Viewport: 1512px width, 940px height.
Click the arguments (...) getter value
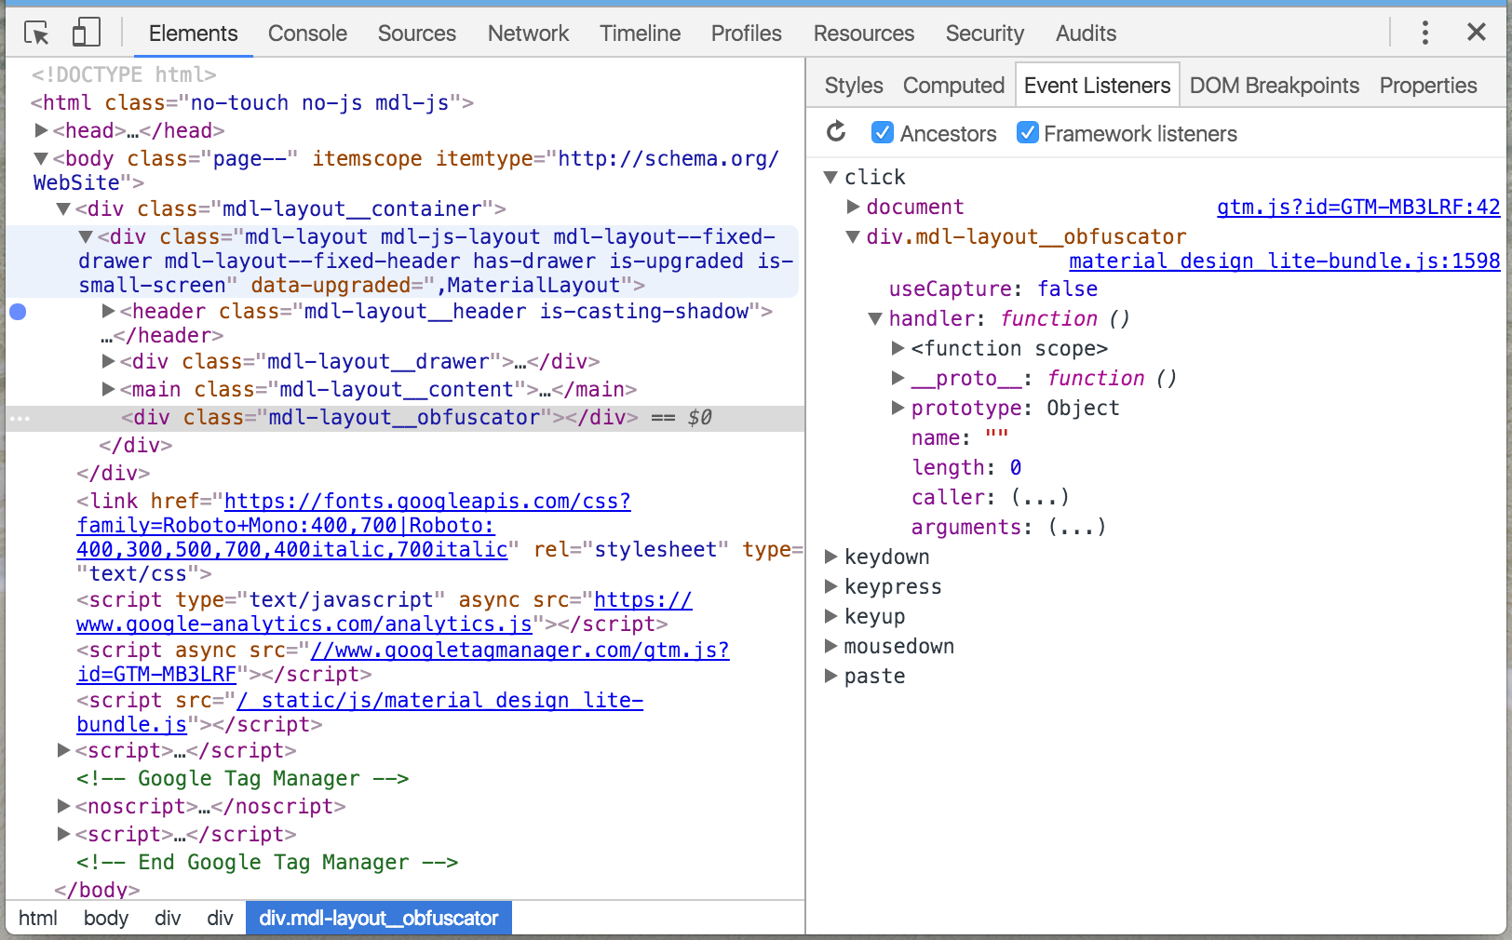pos(1077,527)
